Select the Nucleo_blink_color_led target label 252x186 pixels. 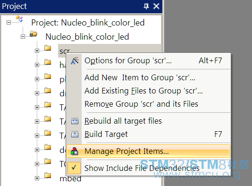[x=87, y=37]
